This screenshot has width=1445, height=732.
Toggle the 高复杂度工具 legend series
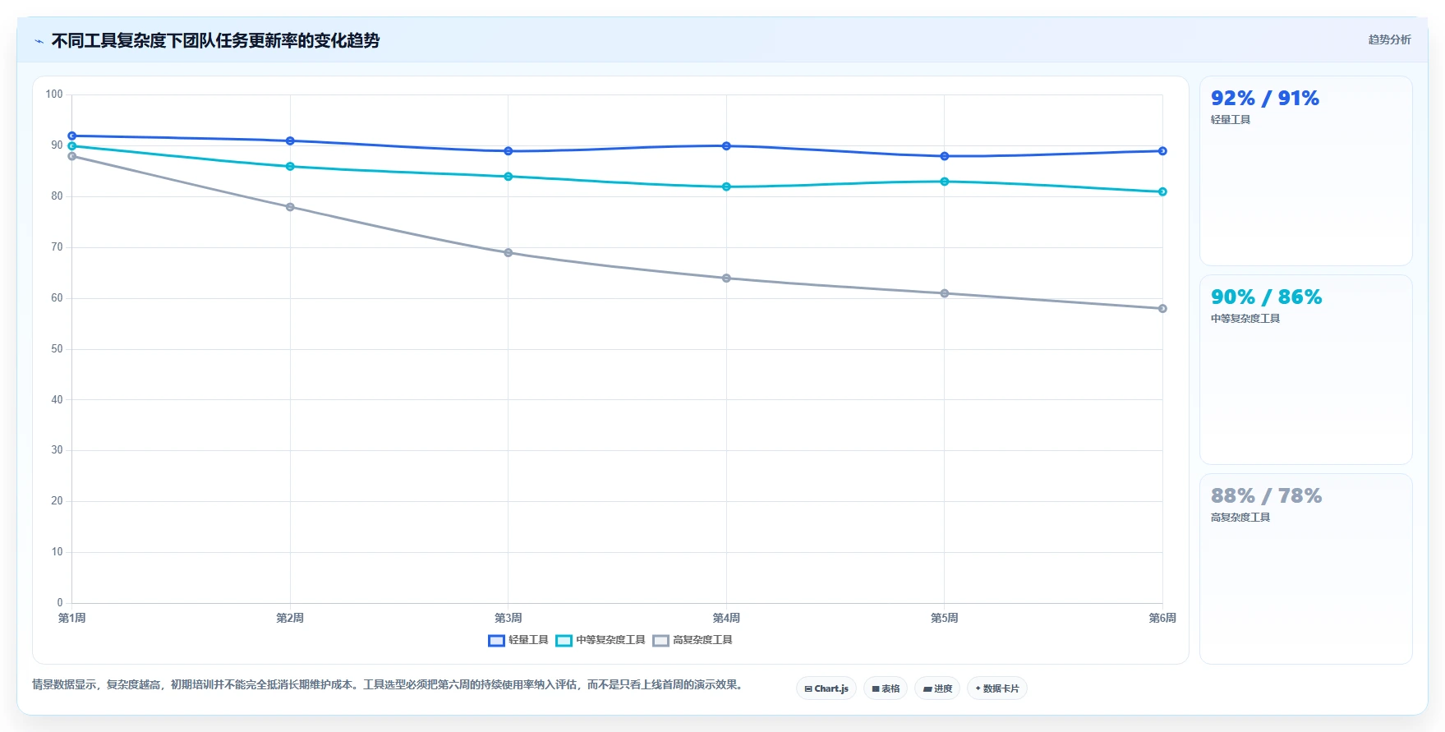tap(693, 640)
